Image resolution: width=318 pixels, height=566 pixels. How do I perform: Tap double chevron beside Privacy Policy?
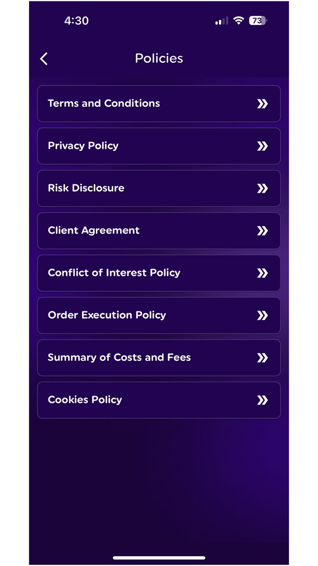262,146
